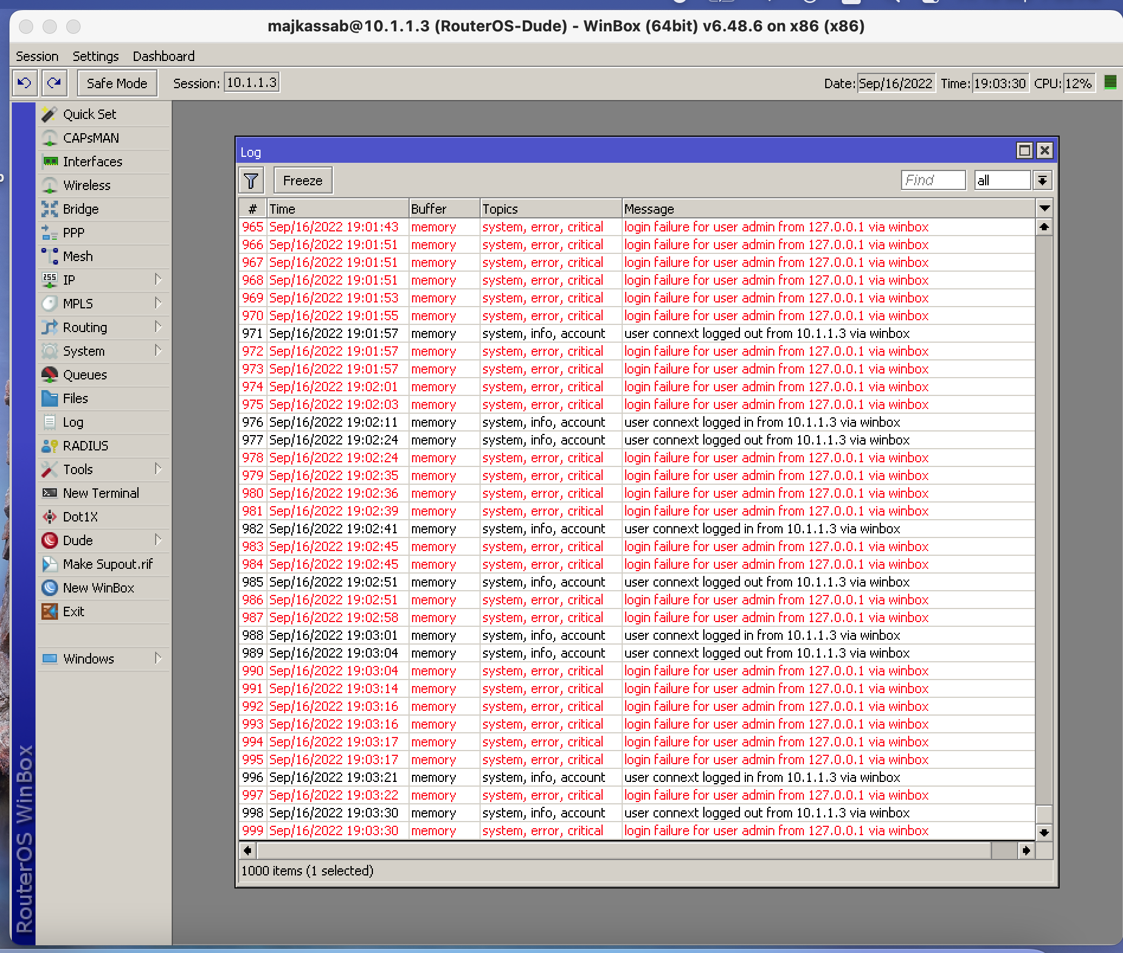Open Queues in the sidebar

[x=85, y=375]
